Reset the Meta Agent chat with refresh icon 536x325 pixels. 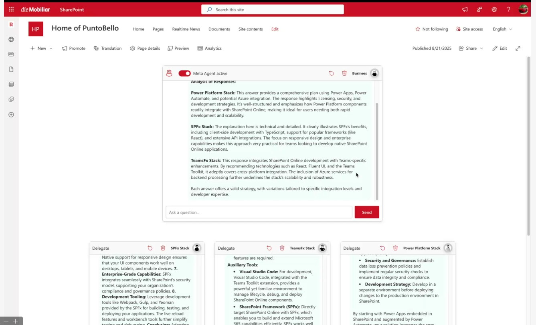[332, 73]
